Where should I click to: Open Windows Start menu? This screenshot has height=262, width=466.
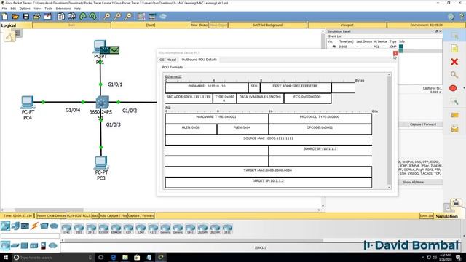pyautogui.click(x=5, y=257)
